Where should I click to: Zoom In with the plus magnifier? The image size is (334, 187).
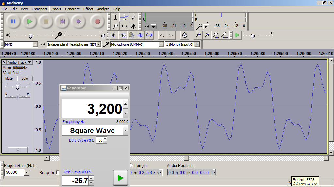[198, 35]
